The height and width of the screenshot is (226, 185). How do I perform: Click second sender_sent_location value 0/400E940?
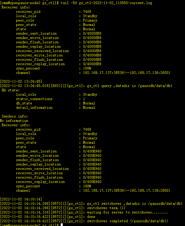point(92,151)
